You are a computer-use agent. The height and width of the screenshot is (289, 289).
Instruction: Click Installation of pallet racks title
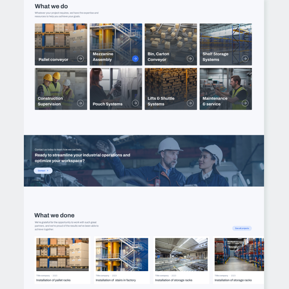(x=53, y=280)
